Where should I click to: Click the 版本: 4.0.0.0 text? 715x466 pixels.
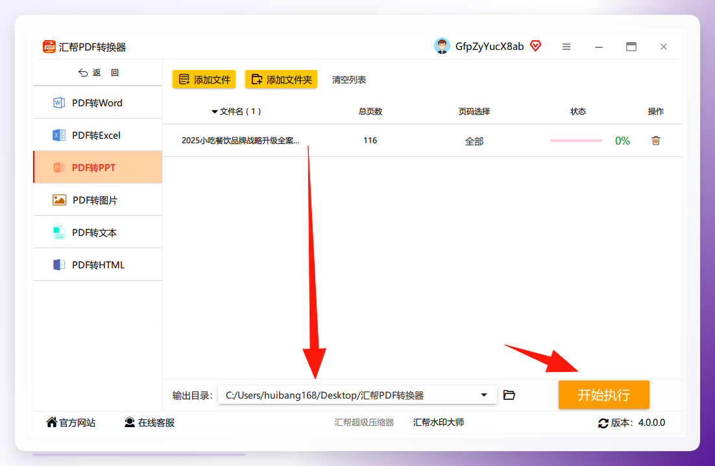coord(638,423)
